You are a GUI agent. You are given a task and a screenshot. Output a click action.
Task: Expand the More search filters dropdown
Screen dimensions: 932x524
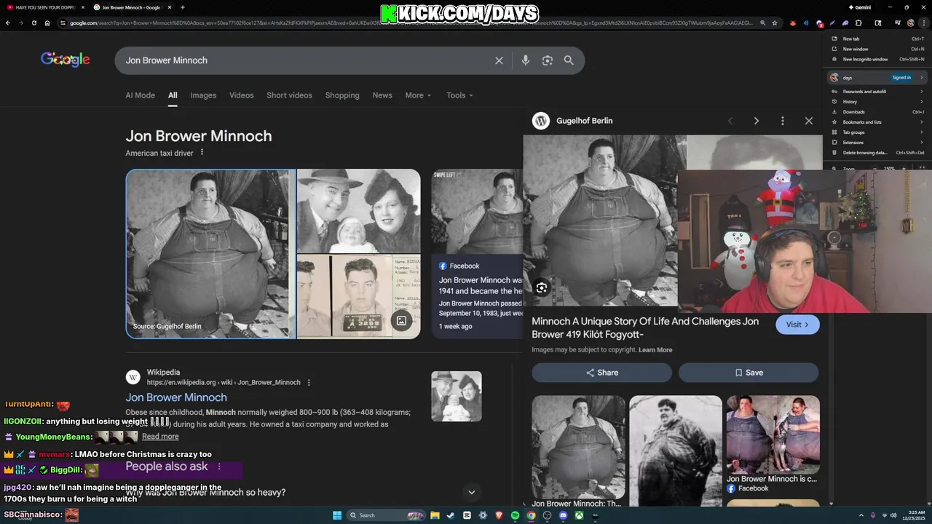(418, 95)
